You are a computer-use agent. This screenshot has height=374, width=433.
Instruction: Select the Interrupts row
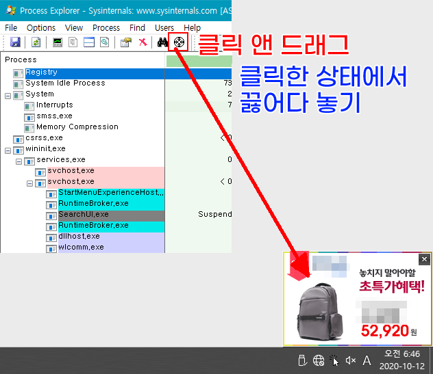116,105
